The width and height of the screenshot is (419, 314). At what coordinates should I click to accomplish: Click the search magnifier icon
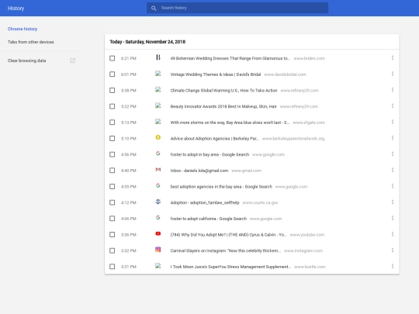(x=154, y=8)
